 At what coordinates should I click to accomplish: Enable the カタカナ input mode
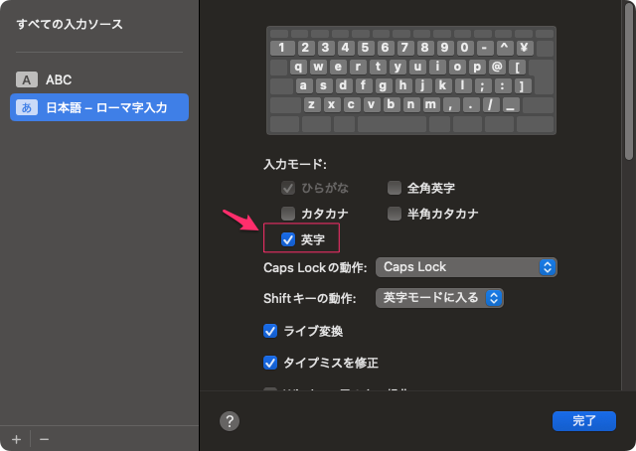288,214
